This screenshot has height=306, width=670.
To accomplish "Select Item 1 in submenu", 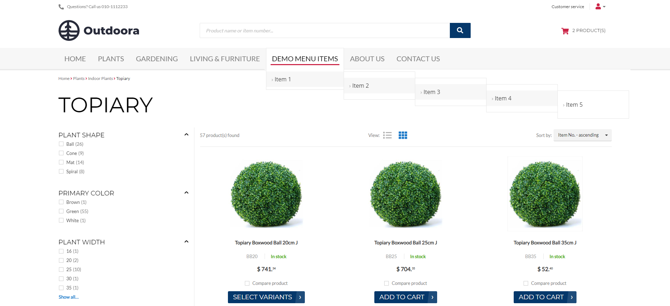I will click(305, 79).
